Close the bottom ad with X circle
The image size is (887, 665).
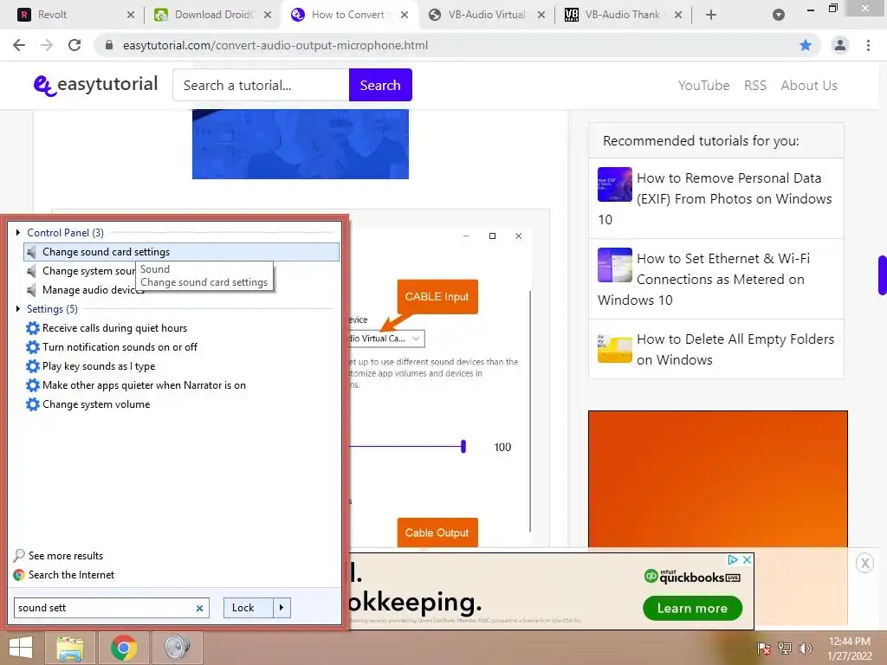point(865,563)
